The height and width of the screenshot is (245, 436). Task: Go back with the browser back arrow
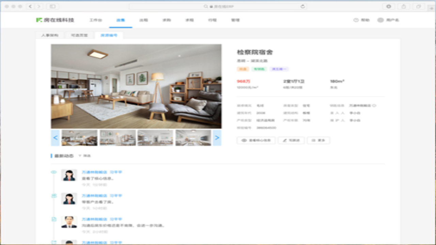(x=31, y=6)
